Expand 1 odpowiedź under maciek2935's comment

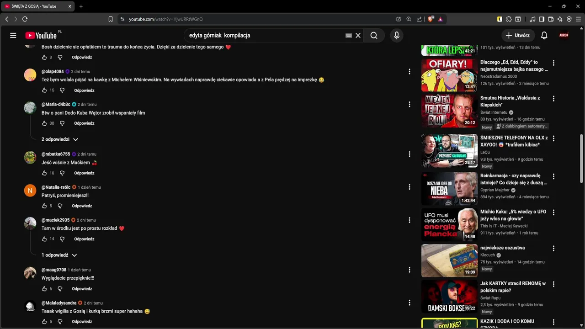(x=59, y=255)
